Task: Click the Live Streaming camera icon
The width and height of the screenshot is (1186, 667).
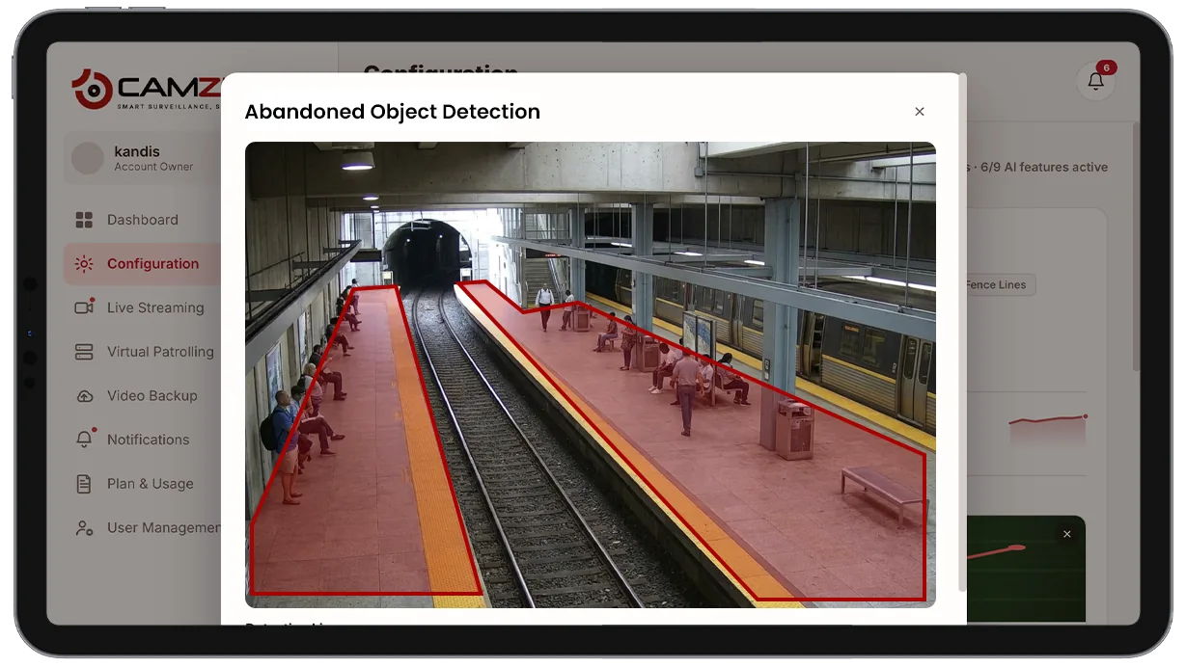Action: coord(84,307)
